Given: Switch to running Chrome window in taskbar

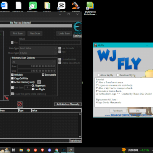Looking at the screenshot, I should pyautogui.click(x=57, y=150).
